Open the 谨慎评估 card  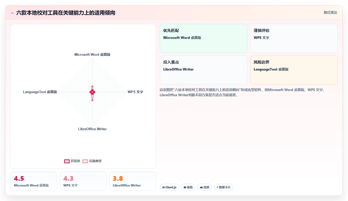point(294,38)
